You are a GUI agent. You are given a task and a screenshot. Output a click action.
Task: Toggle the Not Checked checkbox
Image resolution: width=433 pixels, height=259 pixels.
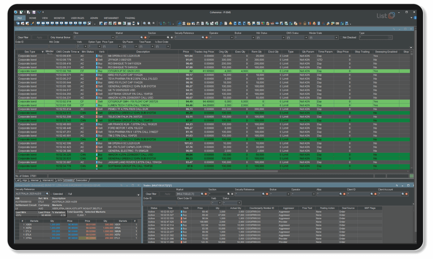click(341, 37)
